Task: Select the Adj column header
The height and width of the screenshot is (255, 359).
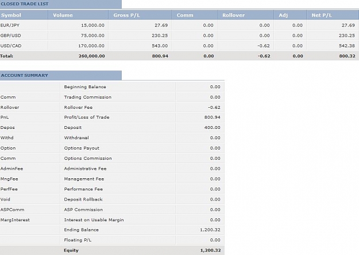Action: click(290, 15)
